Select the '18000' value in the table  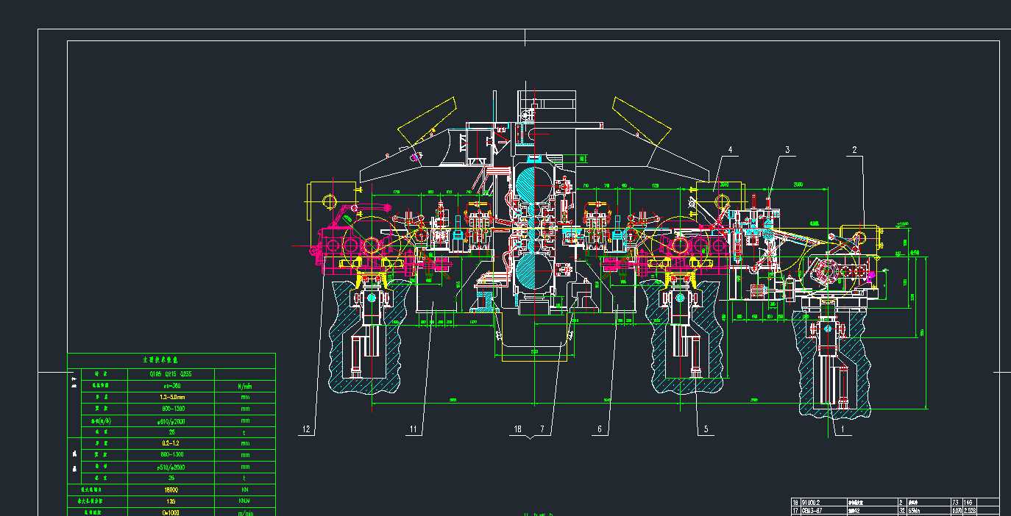170,489
